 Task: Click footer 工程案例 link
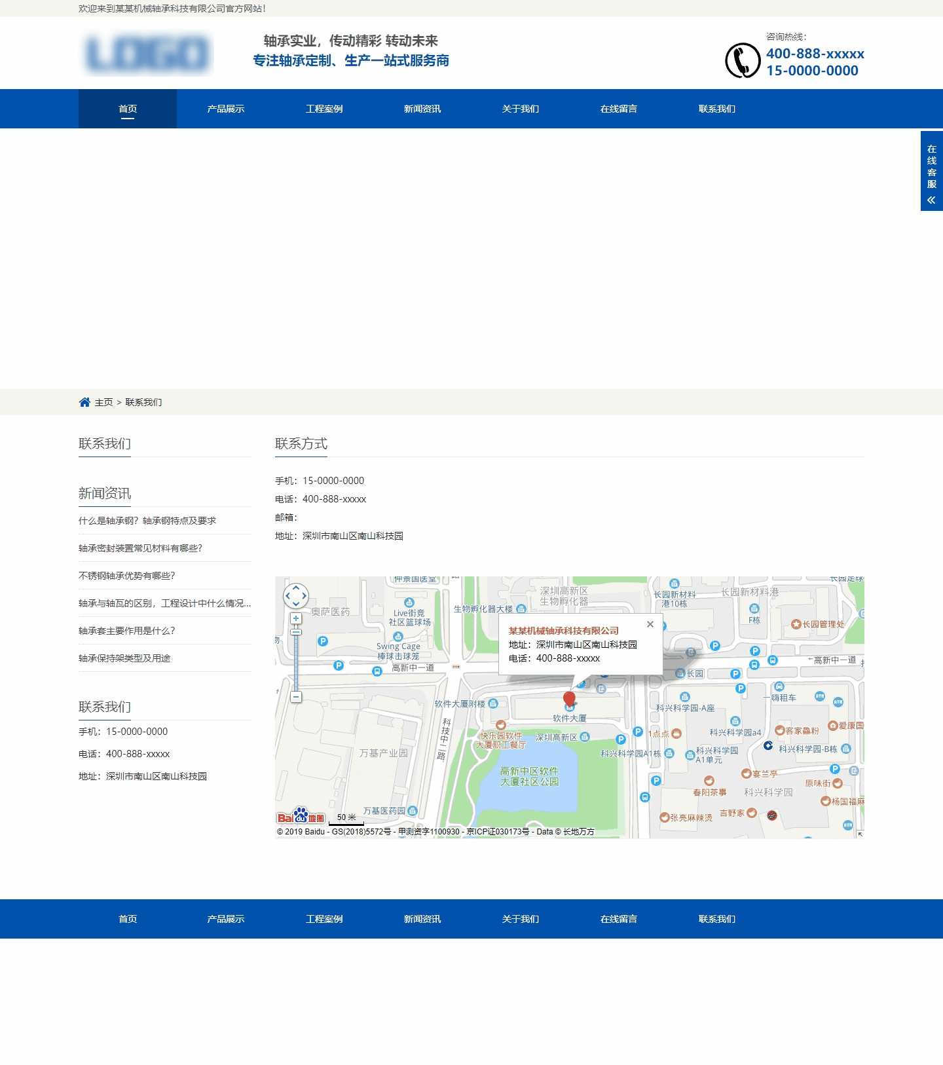tap(324, 919)
